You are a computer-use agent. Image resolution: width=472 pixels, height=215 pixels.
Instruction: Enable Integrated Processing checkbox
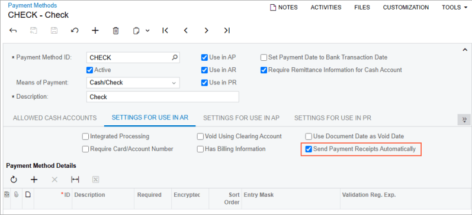click(85, 136)
